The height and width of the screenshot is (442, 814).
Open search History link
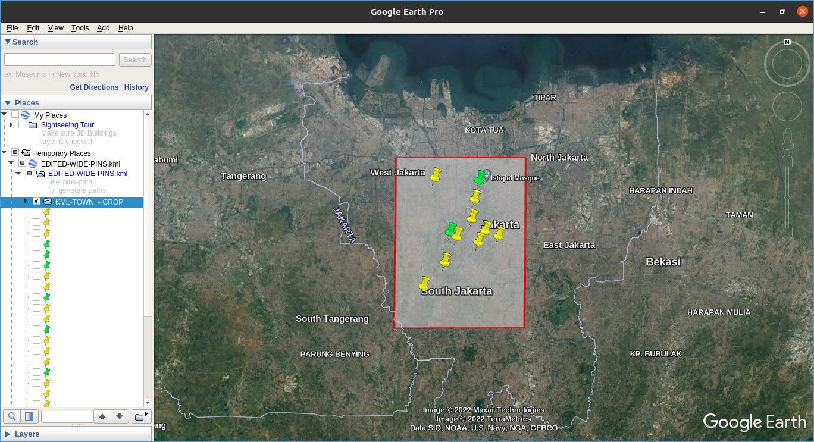pos(136,87)
